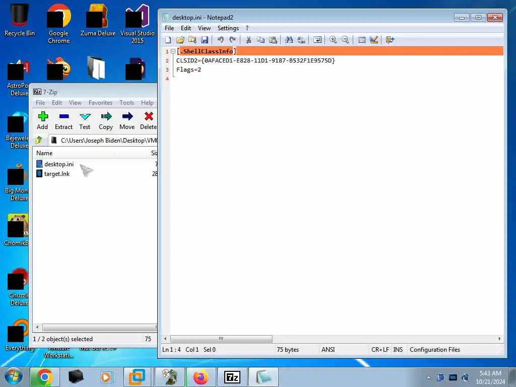Click the CLSID2 line in the editor
Viewport: 516px width, 387px height.
255,60
